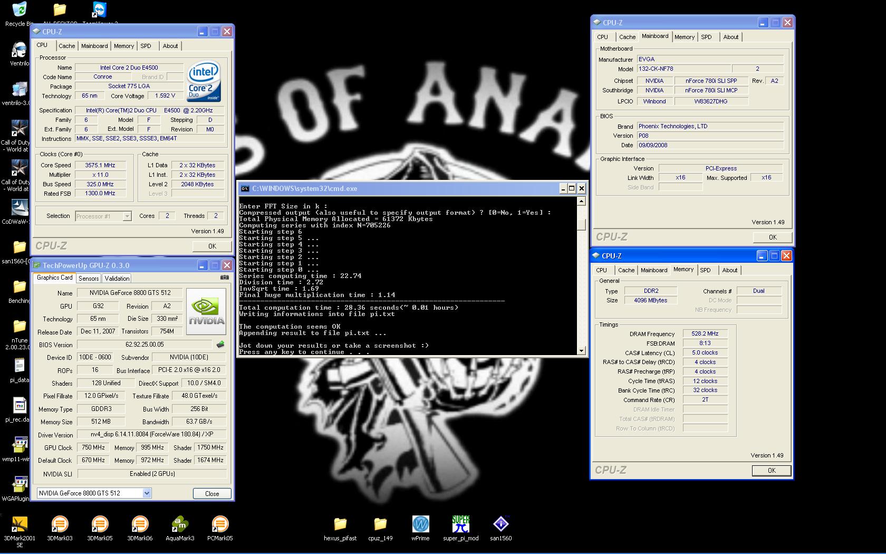The width and height of the screenshot is (886, 554).
Task: Open the TeamViewer desktop icon
Action: click(x=100, y=9)
